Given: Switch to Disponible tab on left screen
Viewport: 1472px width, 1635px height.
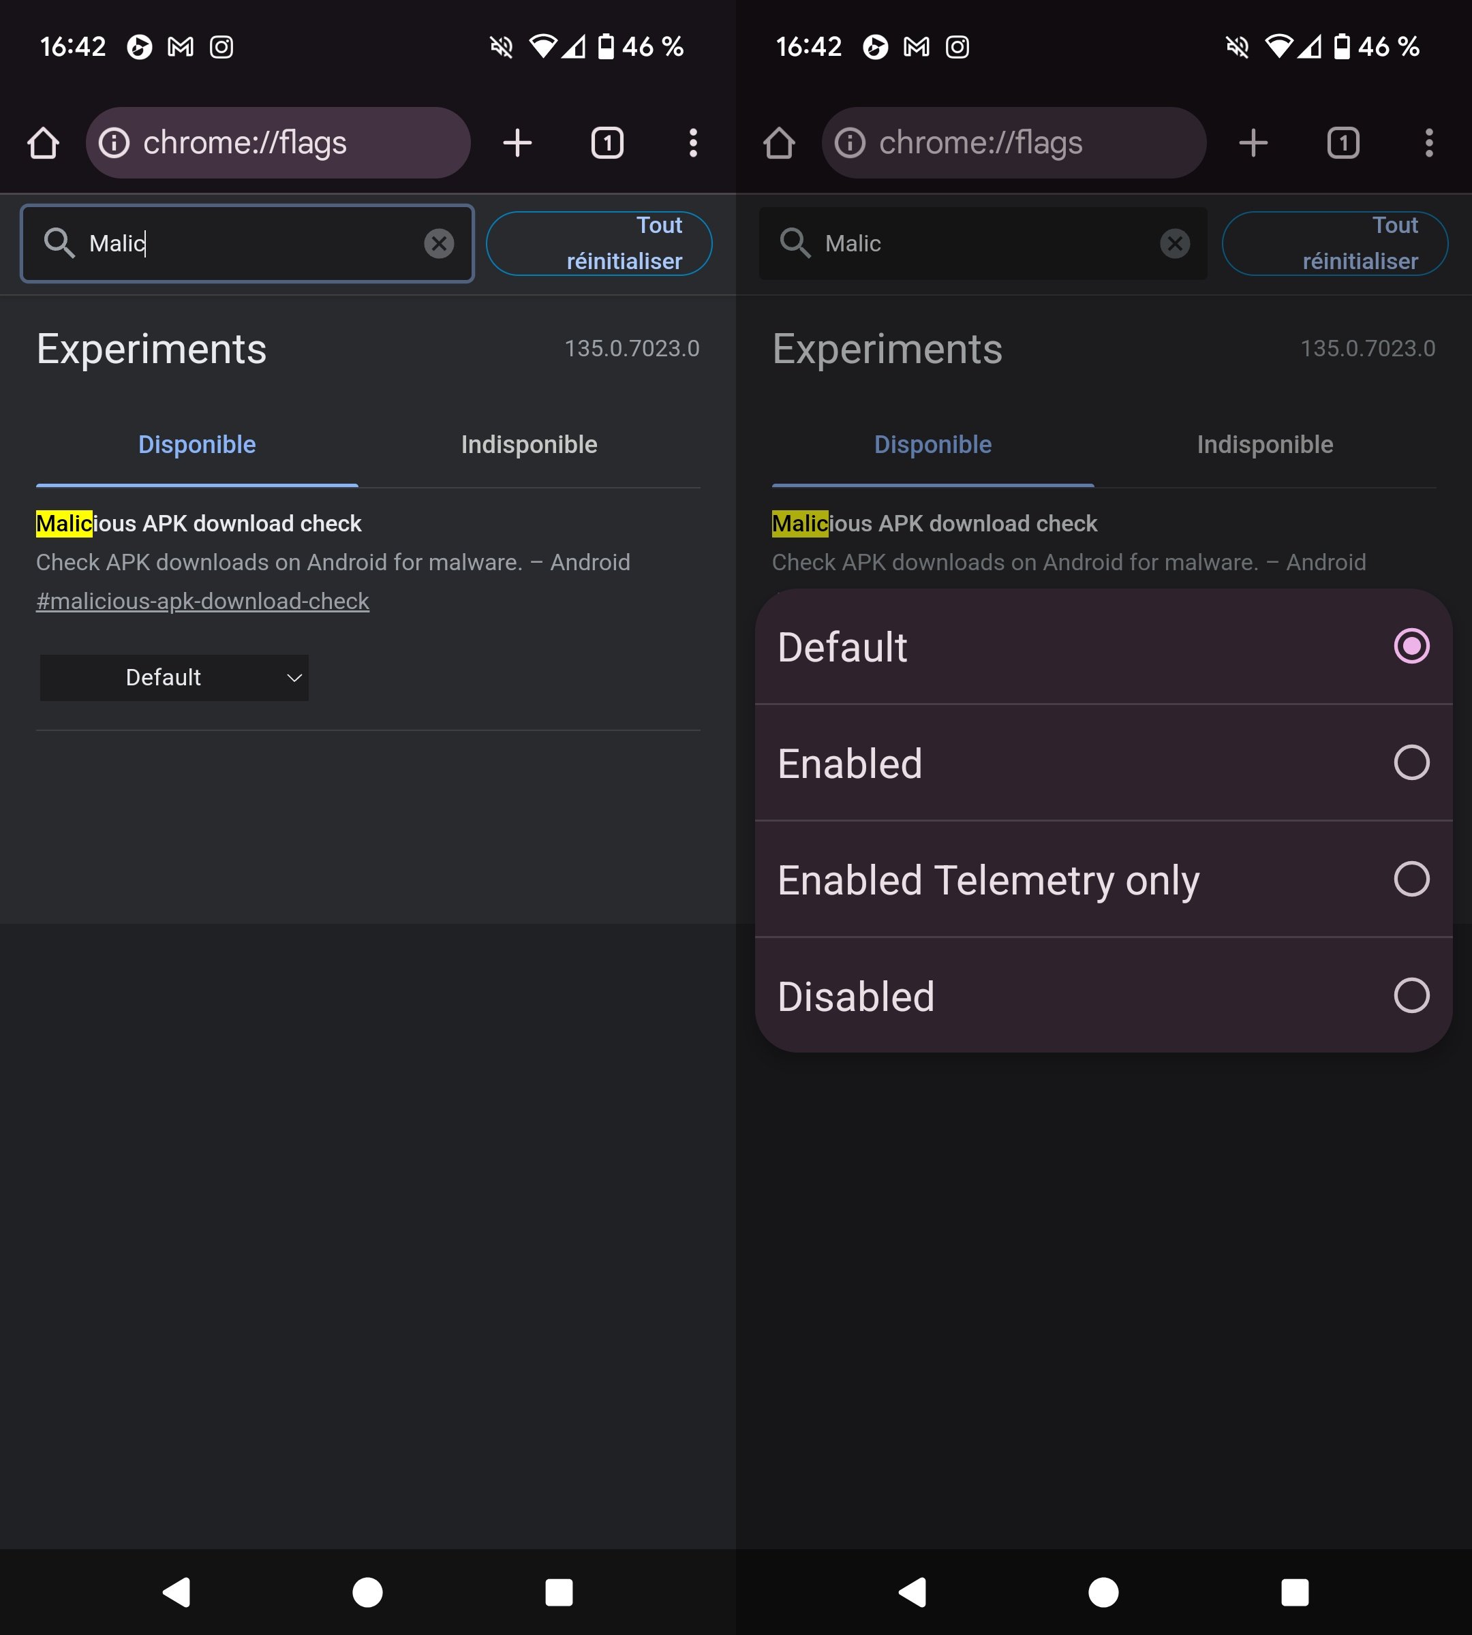Looking at the screenshot, I should pos(196,445).
